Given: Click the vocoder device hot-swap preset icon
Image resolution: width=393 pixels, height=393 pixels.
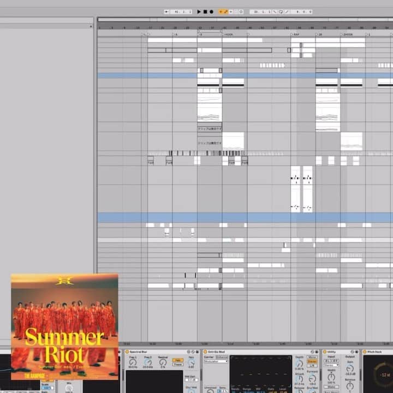Looking at the screenshot, I should click(x=312, y=352).
